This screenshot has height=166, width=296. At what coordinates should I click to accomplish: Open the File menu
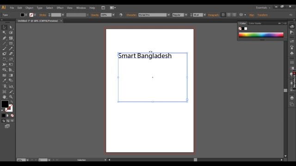[x=12, y=8]
